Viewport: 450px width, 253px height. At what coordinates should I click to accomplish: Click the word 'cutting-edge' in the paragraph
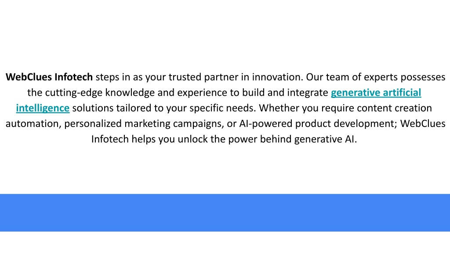[74, 93]
